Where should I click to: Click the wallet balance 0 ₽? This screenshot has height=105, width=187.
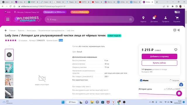click(177, 12)
